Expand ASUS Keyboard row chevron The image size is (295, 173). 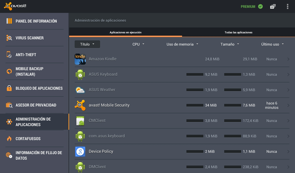288,74
